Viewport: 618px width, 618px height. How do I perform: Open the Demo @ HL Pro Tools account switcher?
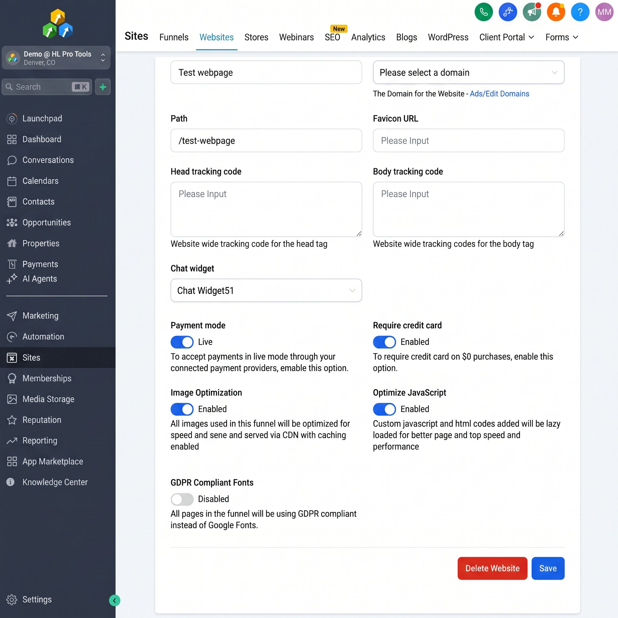pos(56,58)
